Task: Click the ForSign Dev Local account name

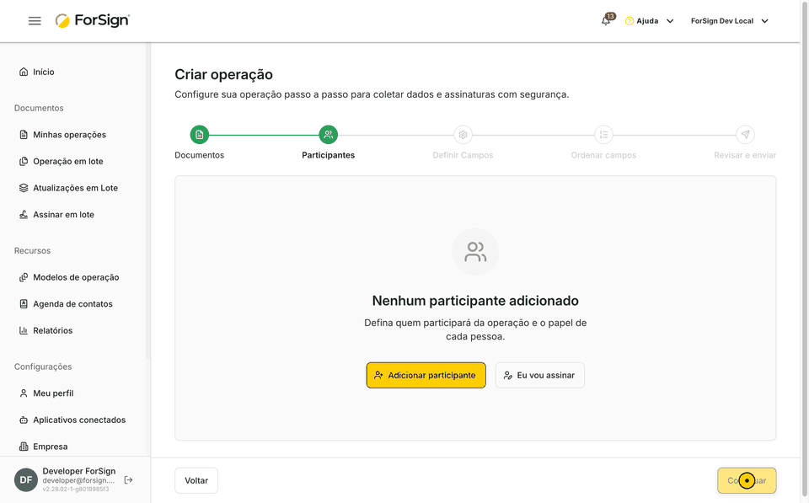Action: pyautogui.click(x=722, y=21)
